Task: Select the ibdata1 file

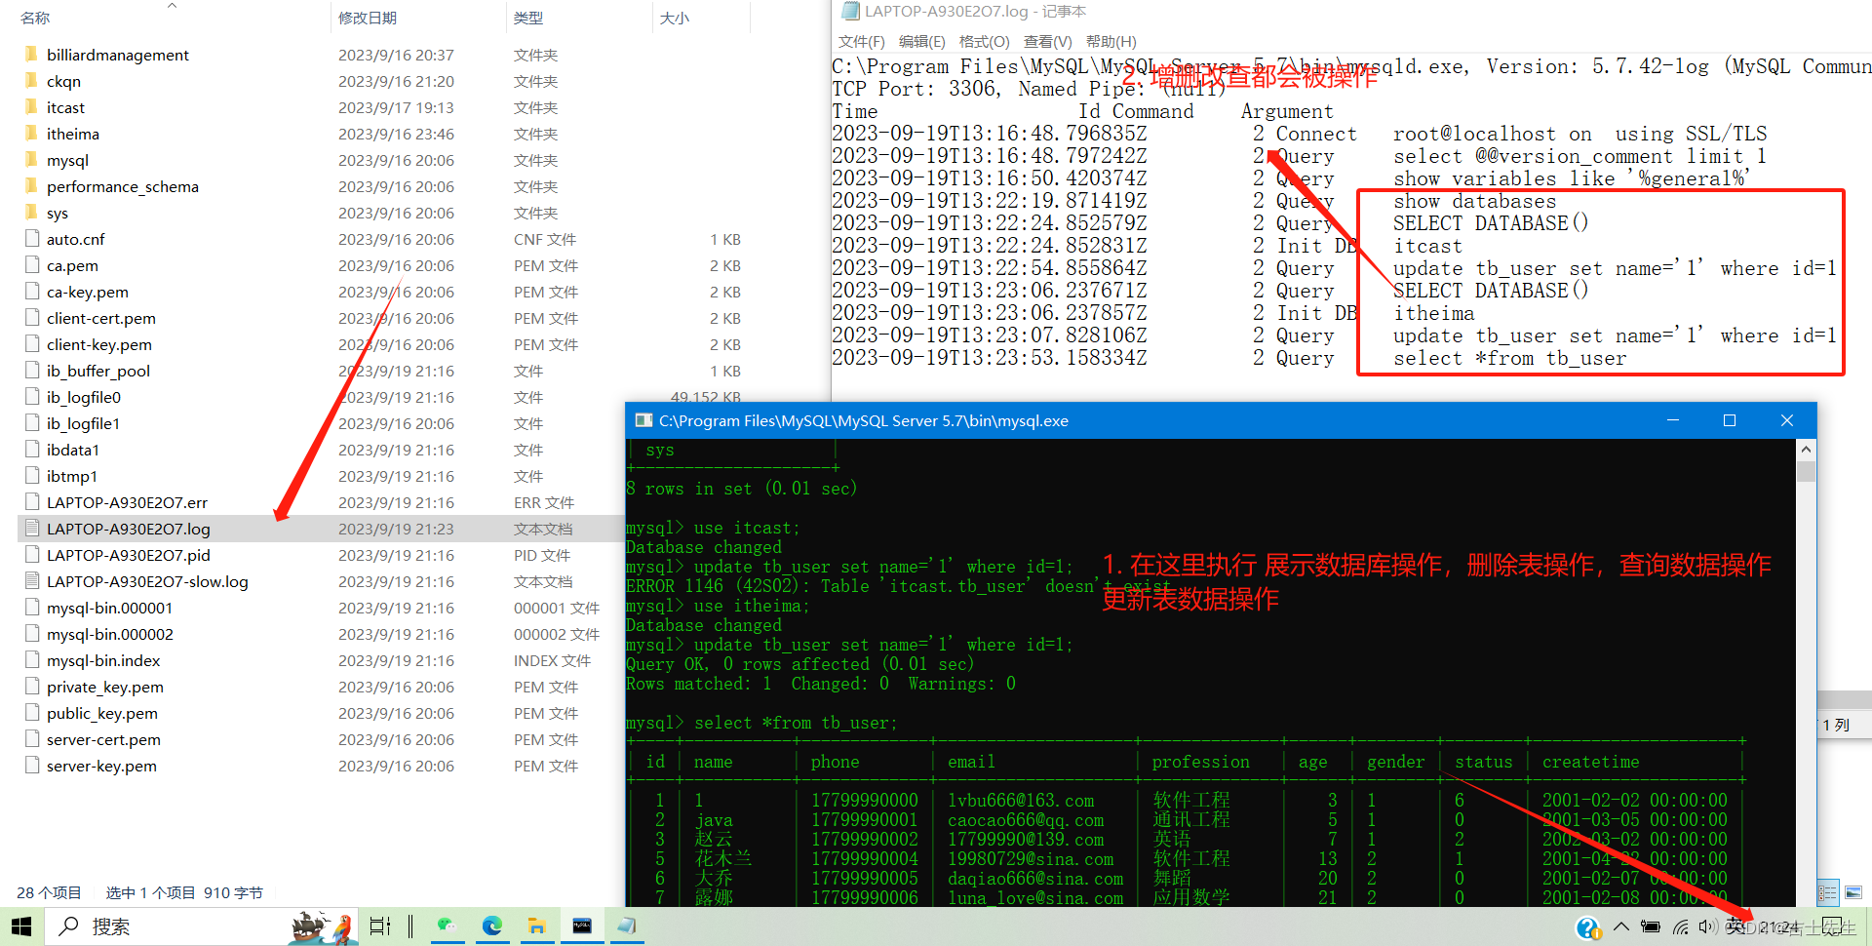Action: pyautogui.click(x=73, y=450)
